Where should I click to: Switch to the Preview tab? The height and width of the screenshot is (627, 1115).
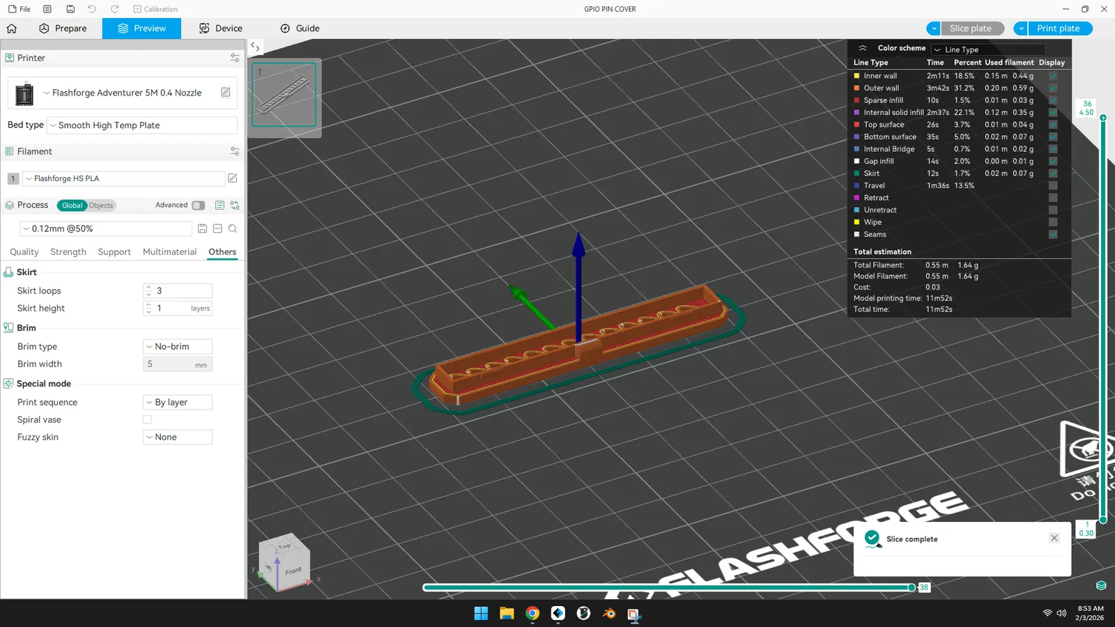point(141,29)
